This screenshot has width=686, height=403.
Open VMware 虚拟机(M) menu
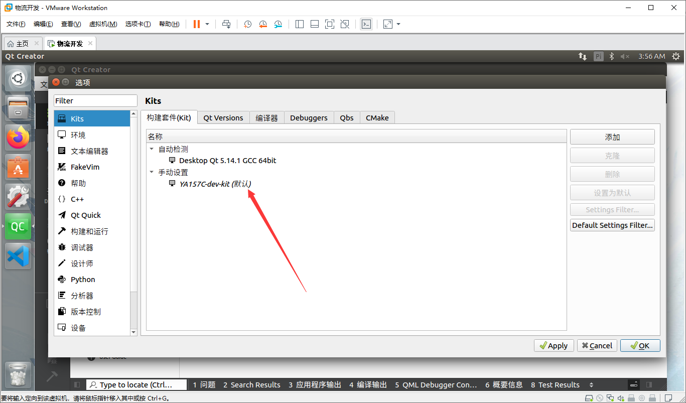(x=103, y=24)
